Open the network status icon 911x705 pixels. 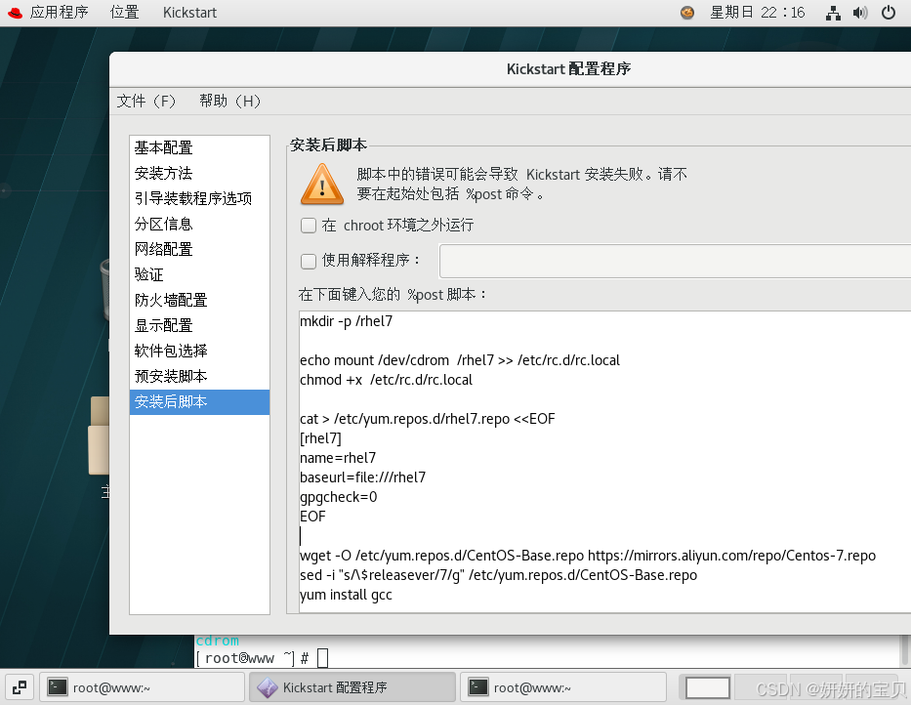point(833,13)
